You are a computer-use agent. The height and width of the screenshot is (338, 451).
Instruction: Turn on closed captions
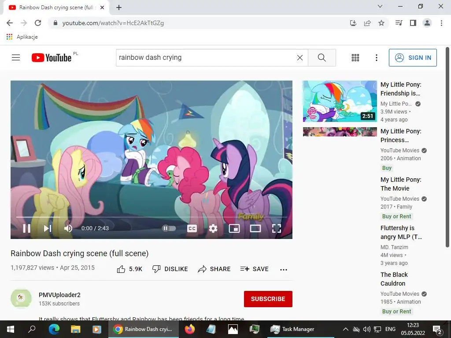192,228
